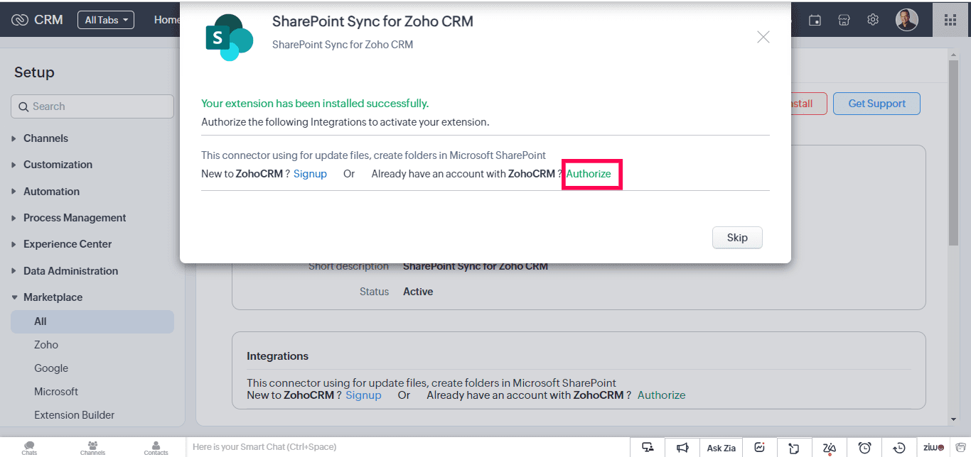Click the Zoho CRM logo icon
This screenshot has height=457, width=971.
click(x=19, y=20)
